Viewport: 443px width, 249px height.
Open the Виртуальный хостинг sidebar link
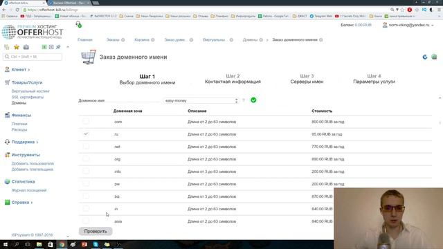click(30, 91)
